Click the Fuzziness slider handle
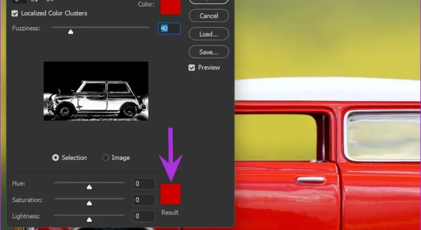The width and height of the screenshot is (421, 230). point(71,32)
